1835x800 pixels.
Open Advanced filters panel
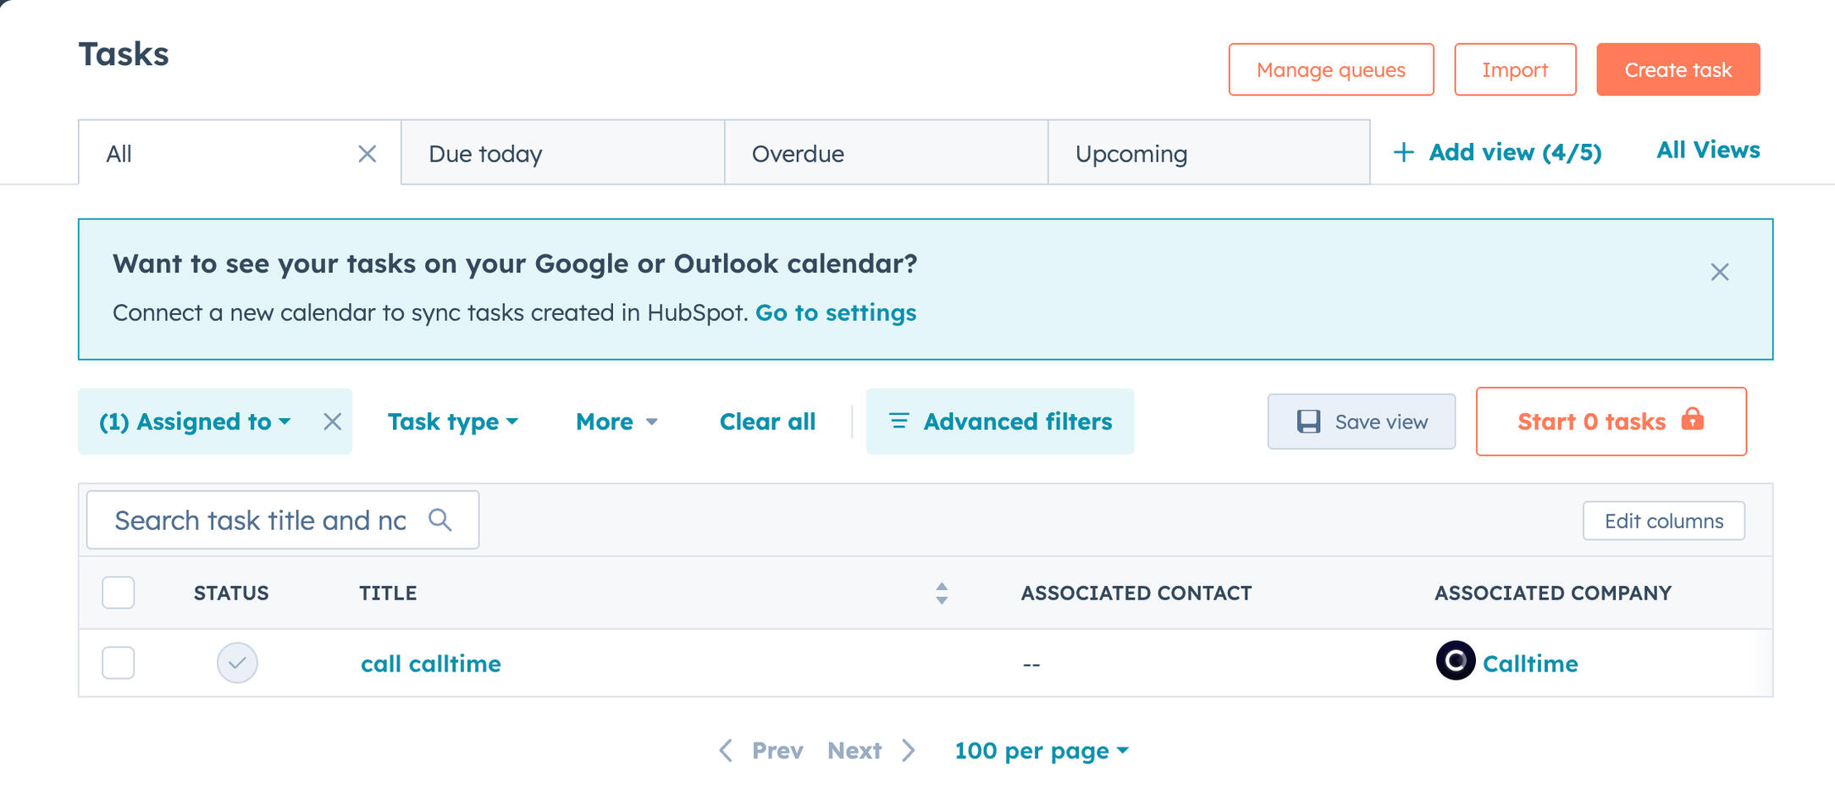coord(999,422)
